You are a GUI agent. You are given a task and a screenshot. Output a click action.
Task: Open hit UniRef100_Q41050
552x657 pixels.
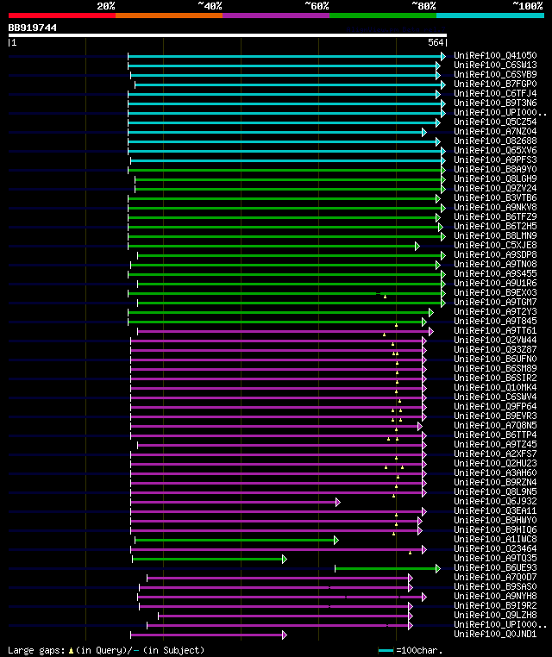click(495, 55)
